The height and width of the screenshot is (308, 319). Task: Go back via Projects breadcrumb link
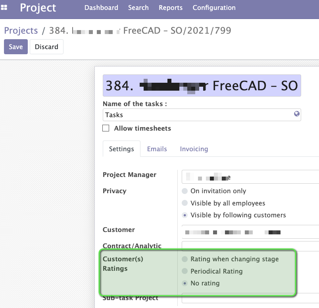tap(21, 30)
